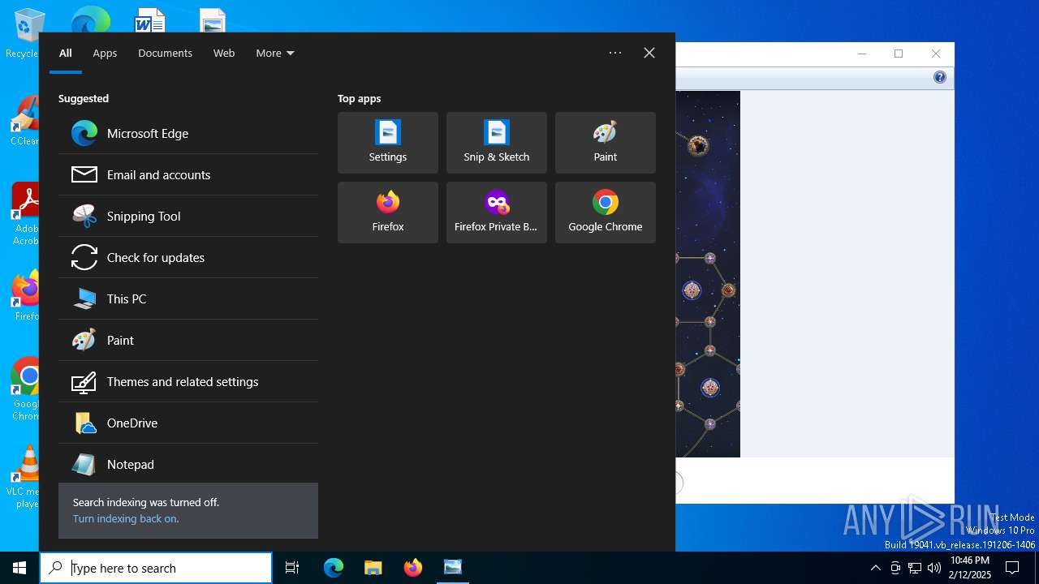Viewport: 1039px width, 584px height.
Task: Launch Notepad from suggested list
Action: coord(188,464)
